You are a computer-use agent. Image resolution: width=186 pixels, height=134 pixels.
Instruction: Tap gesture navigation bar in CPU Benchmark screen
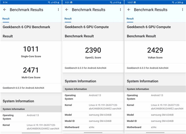click(31, 133)
